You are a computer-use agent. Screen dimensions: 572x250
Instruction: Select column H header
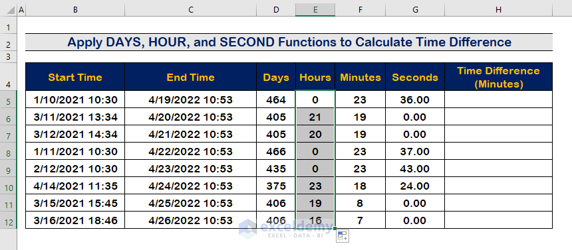(x=498, y=10)
